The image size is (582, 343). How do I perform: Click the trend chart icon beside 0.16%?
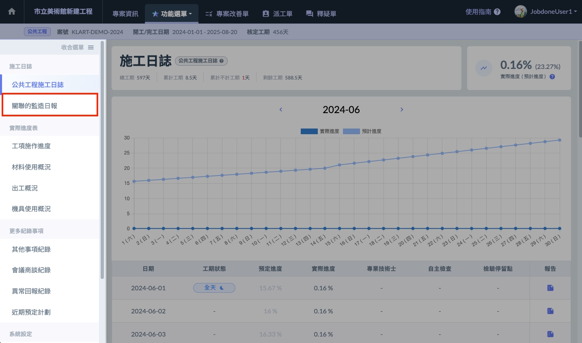484,68
